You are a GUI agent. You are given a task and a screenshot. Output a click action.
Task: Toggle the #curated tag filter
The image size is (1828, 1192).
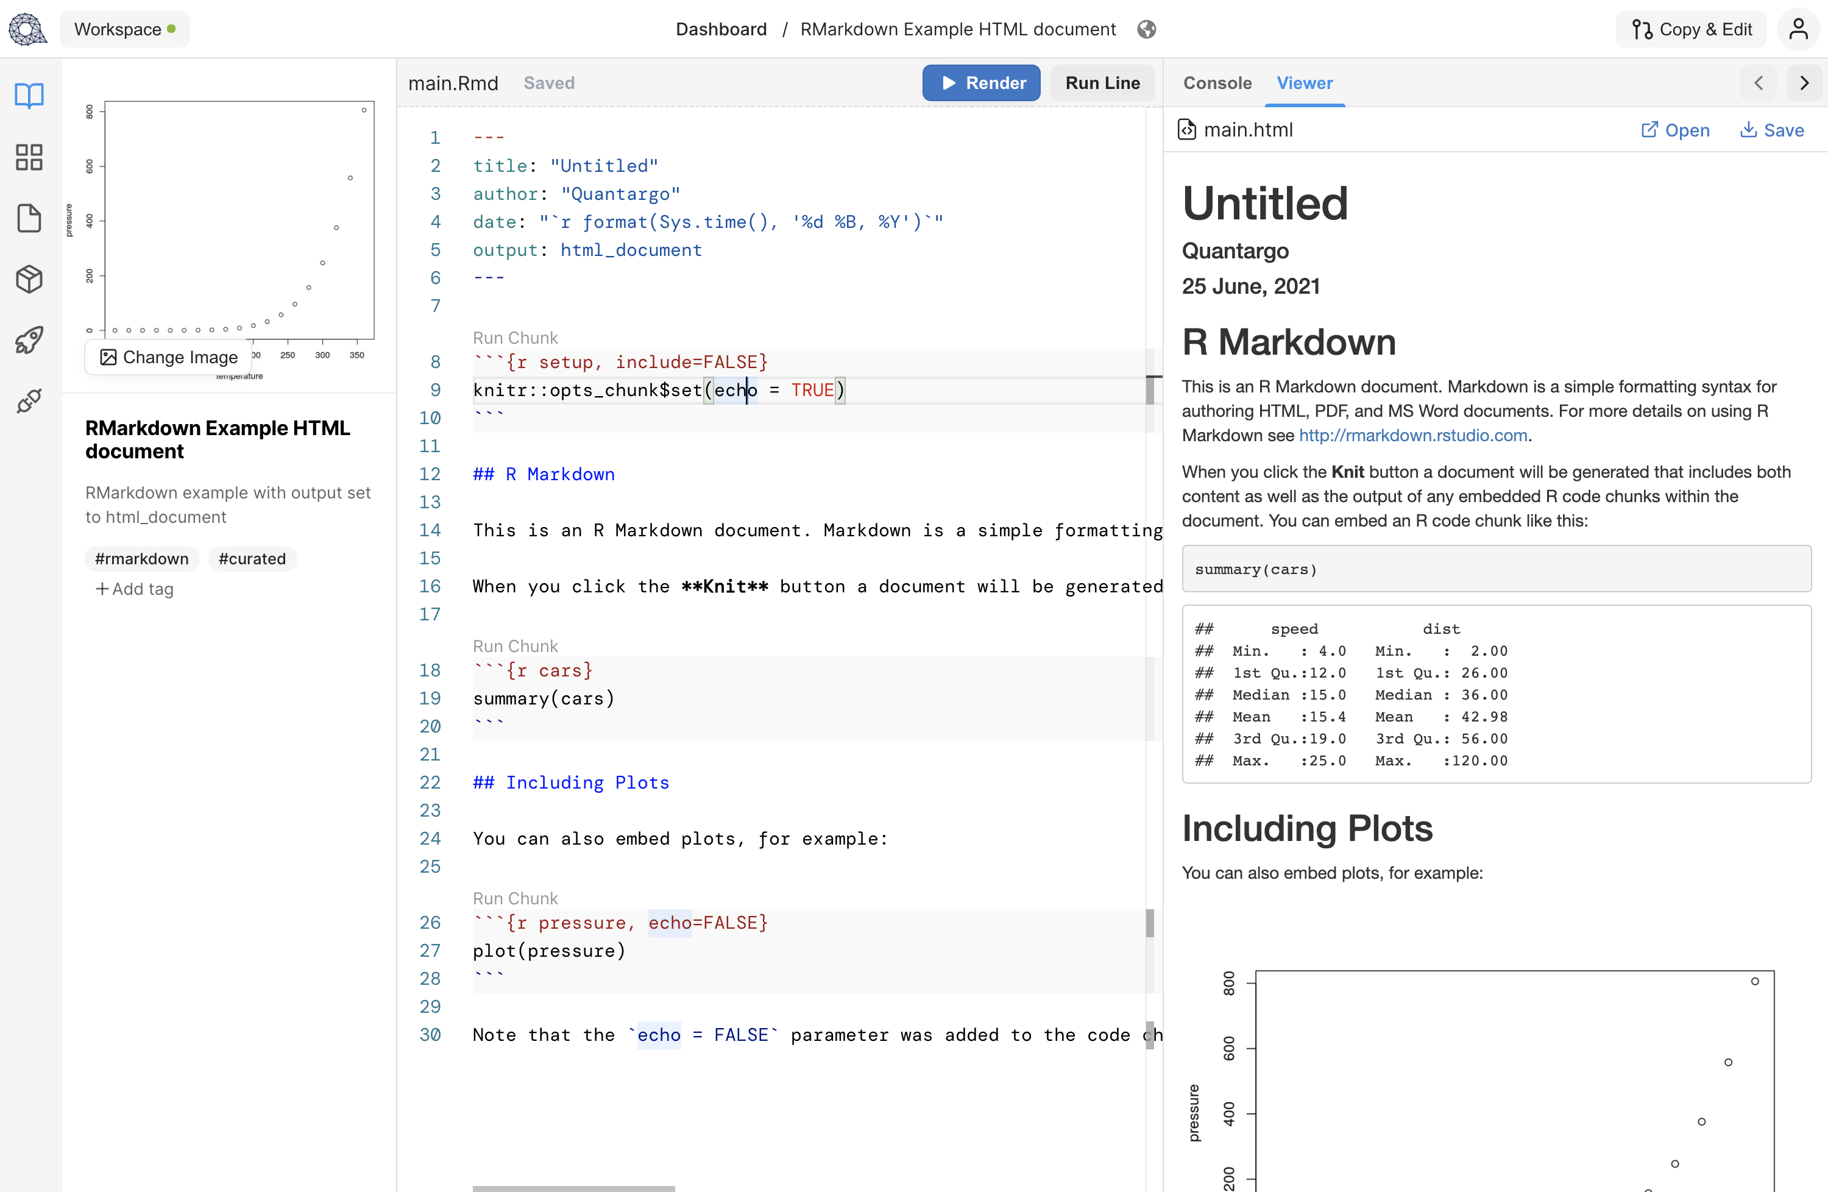[252, 558]
